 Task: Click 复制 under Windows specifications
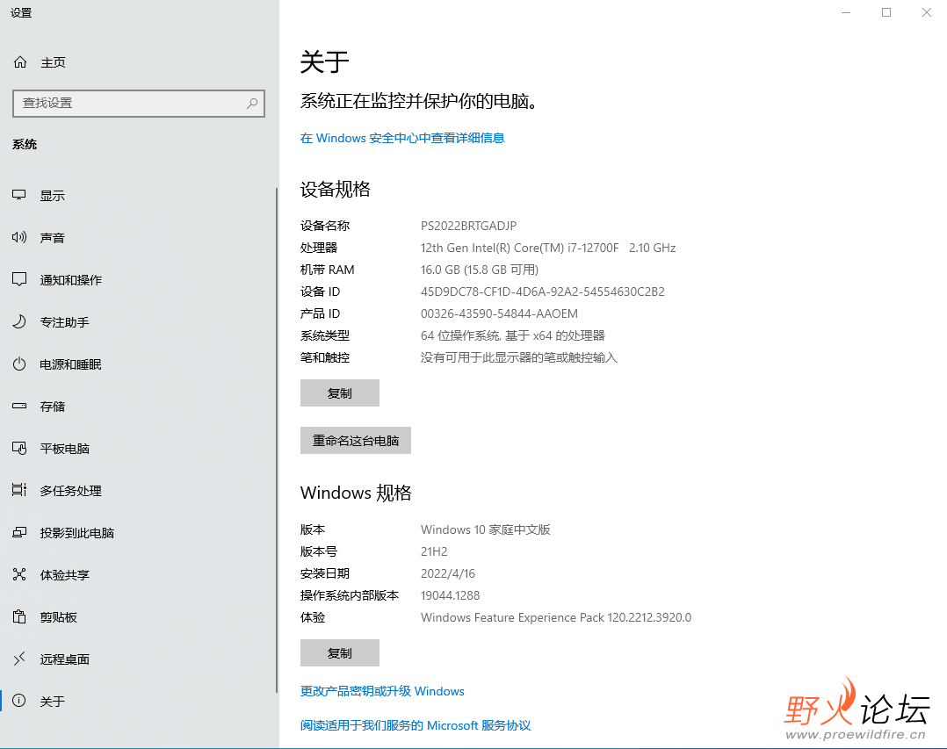click(x=339, y=653)
